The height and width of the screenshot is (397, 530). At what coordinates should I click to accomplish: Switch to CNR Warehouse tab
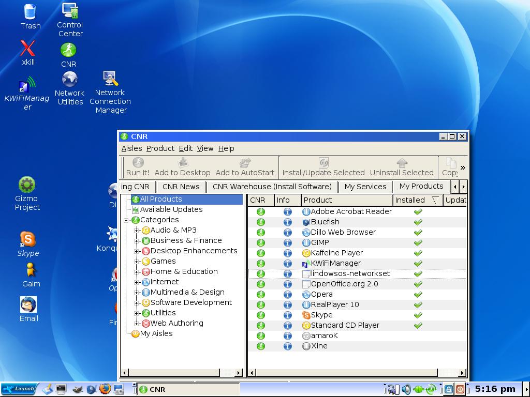coord(272,187)
